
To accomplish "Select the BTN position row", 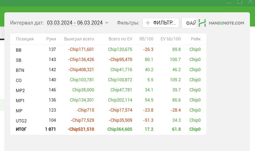I will click(x=108, y=70).
